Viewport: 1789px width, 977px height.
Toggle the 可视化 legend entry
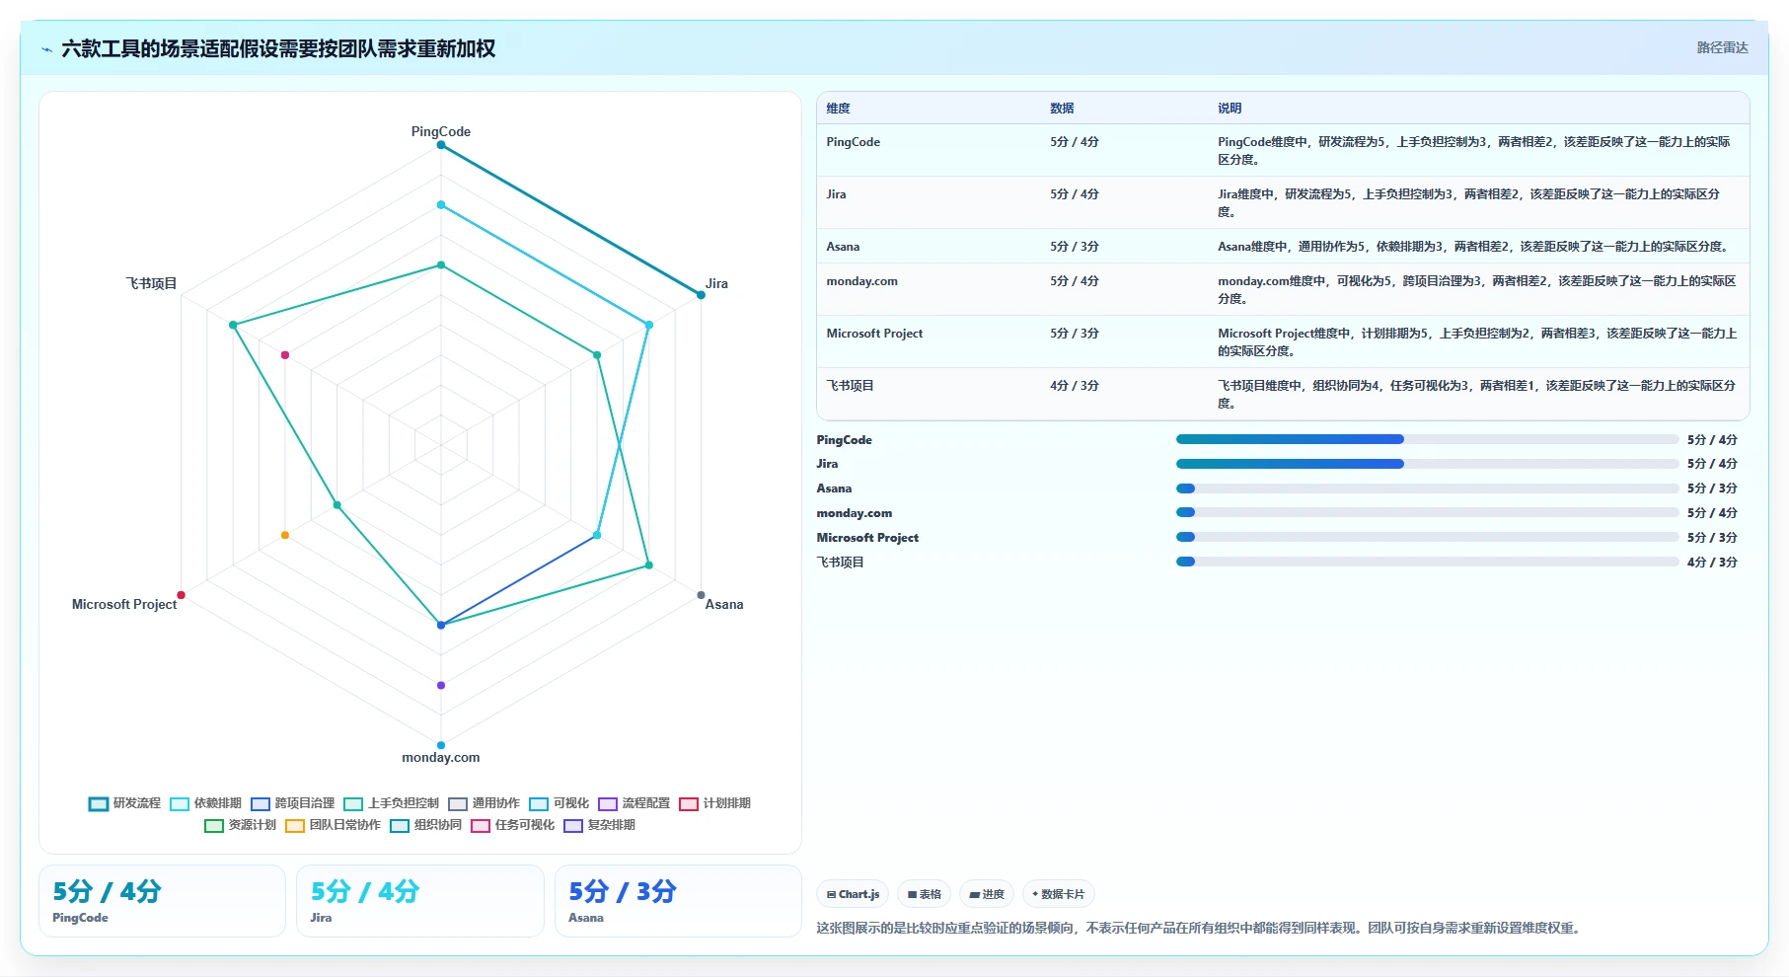559,803
